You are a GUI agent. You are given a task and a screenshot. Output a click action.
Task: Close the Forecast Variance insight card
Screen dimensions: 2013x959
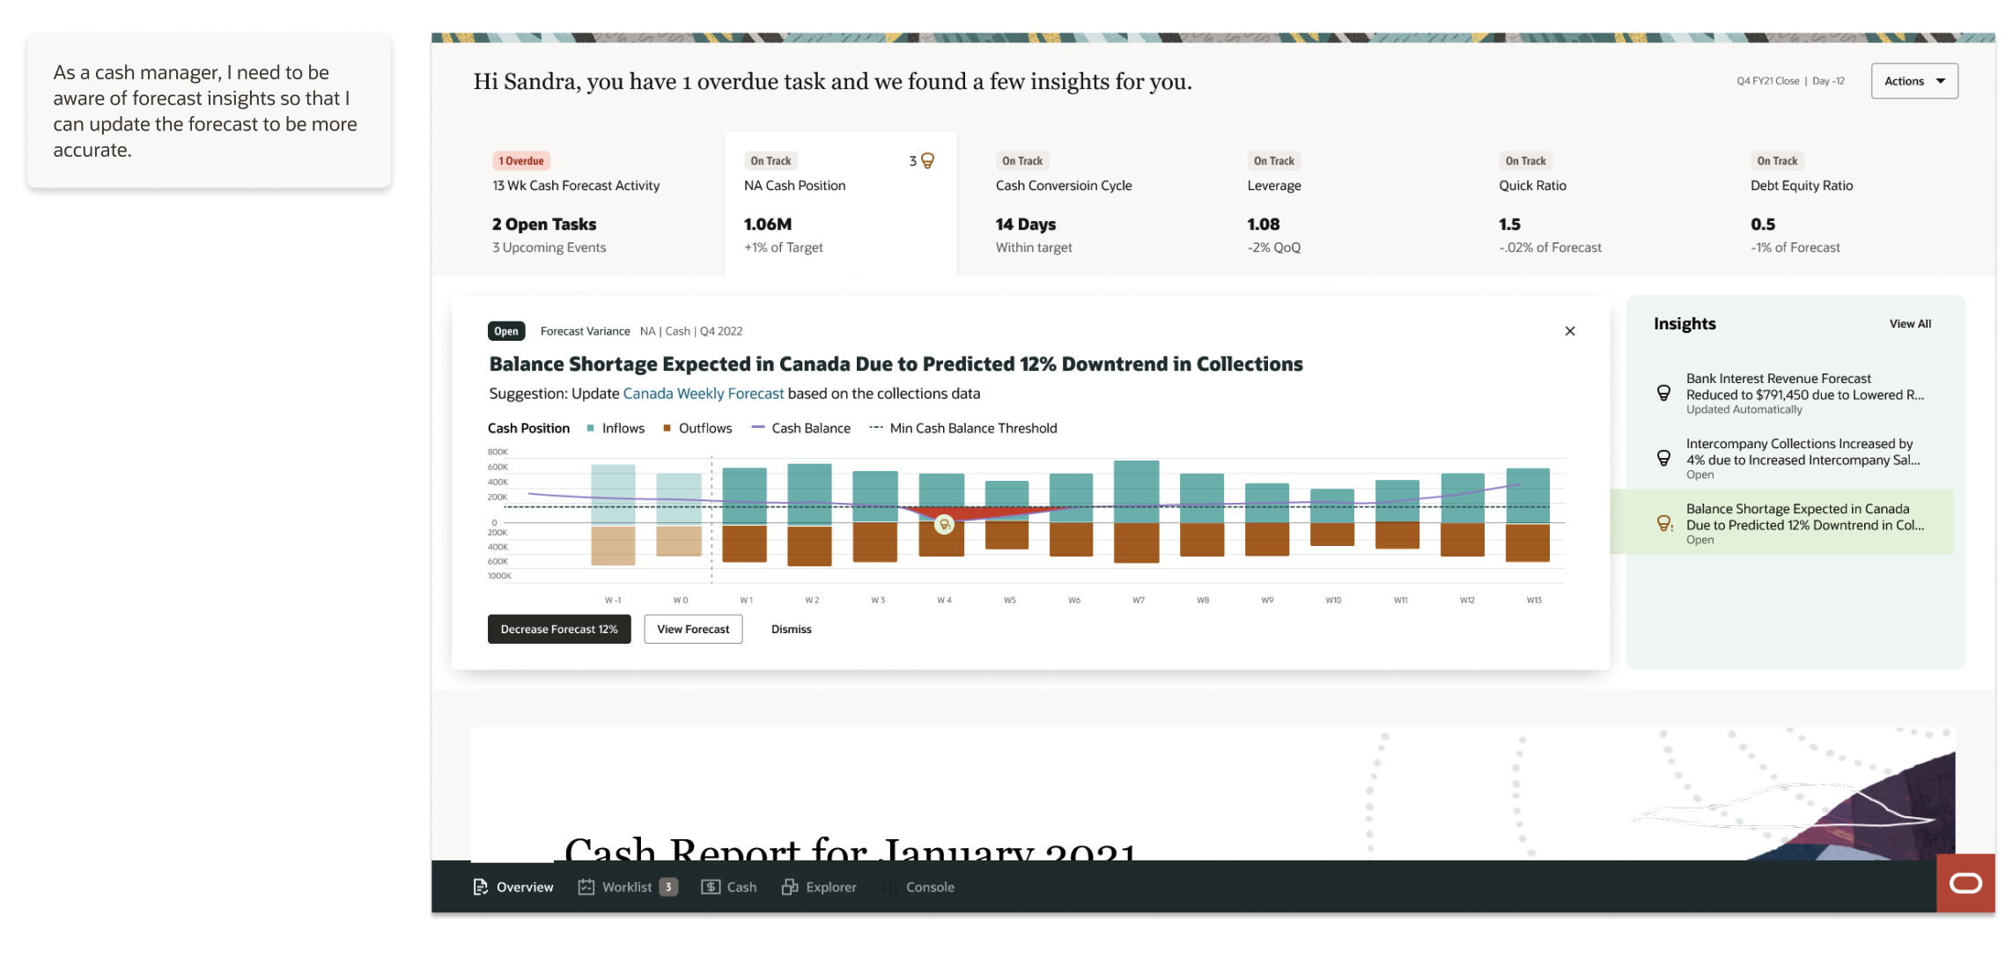[x=1570, y=331]
